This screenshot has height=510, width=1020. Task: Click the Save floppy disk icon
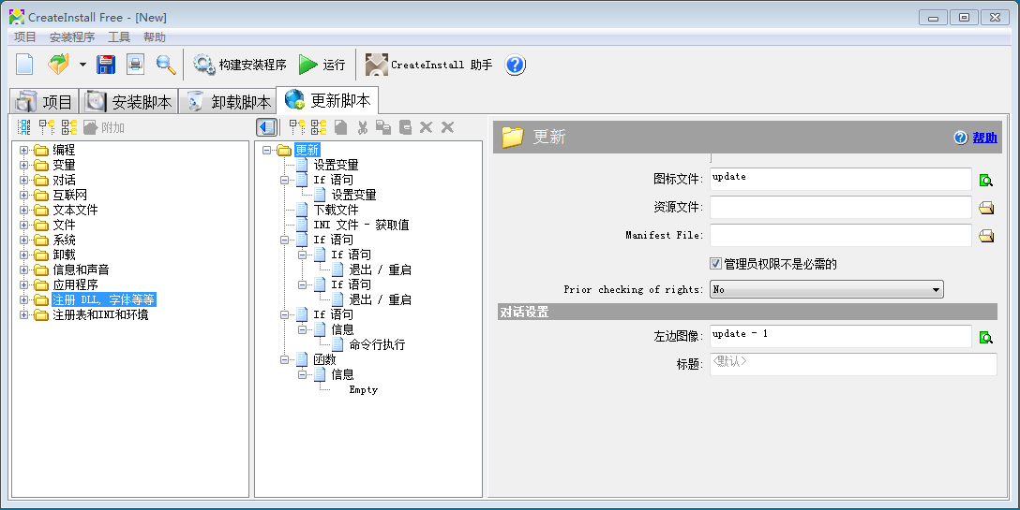click(106, 65)
